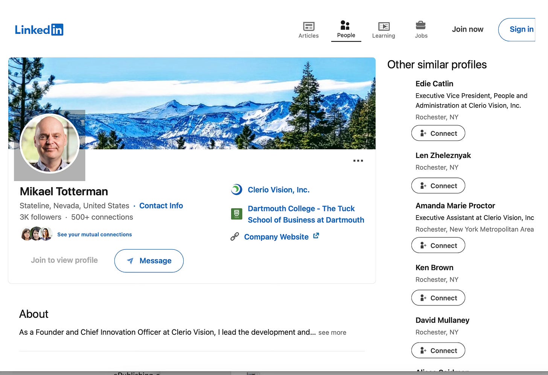Screen dimensions: 548x375
Task: Click the chain link icon
Action: [x=235, y=237]
